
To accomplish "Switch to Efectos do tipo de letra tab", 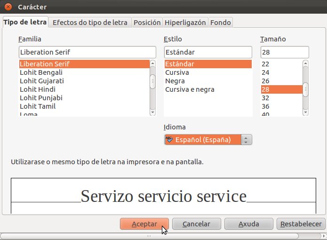I will (90, 23).
